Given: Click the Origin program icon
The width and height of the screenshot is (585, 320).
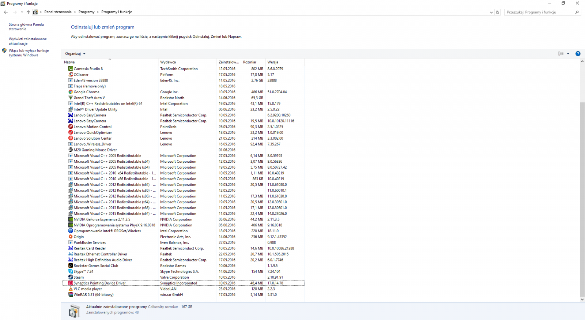Looking at the screenshot, I should (71, 237).
